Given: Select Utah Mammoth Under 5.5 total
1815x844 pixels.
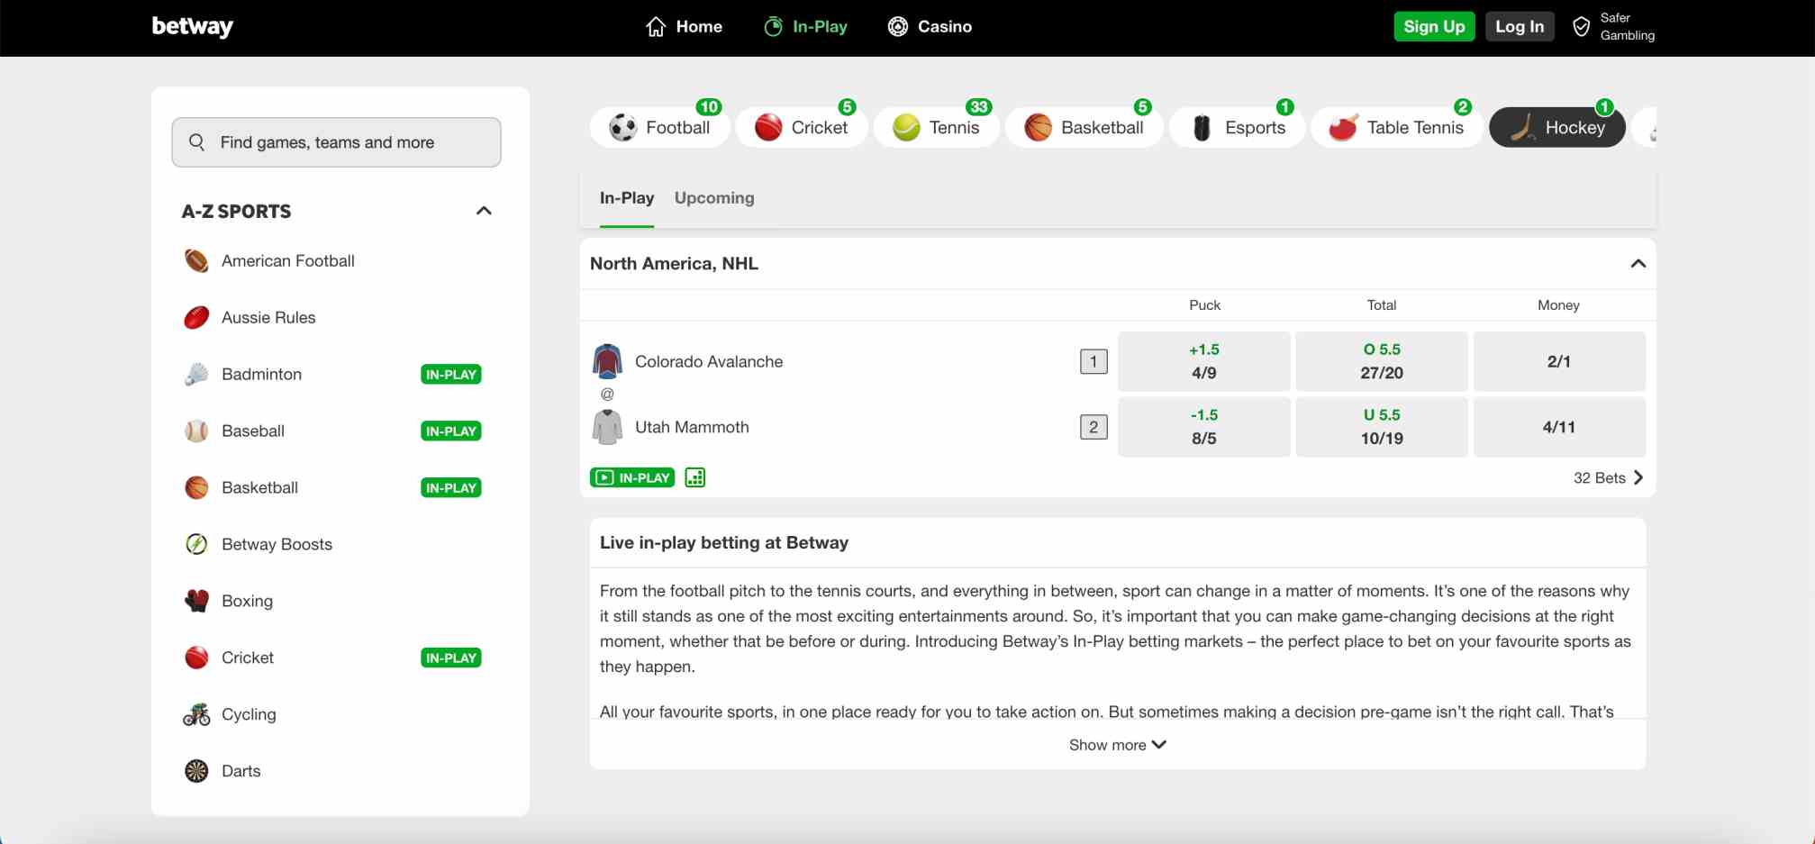Looking at the screenshot, I should click(x=1381, y=427).
